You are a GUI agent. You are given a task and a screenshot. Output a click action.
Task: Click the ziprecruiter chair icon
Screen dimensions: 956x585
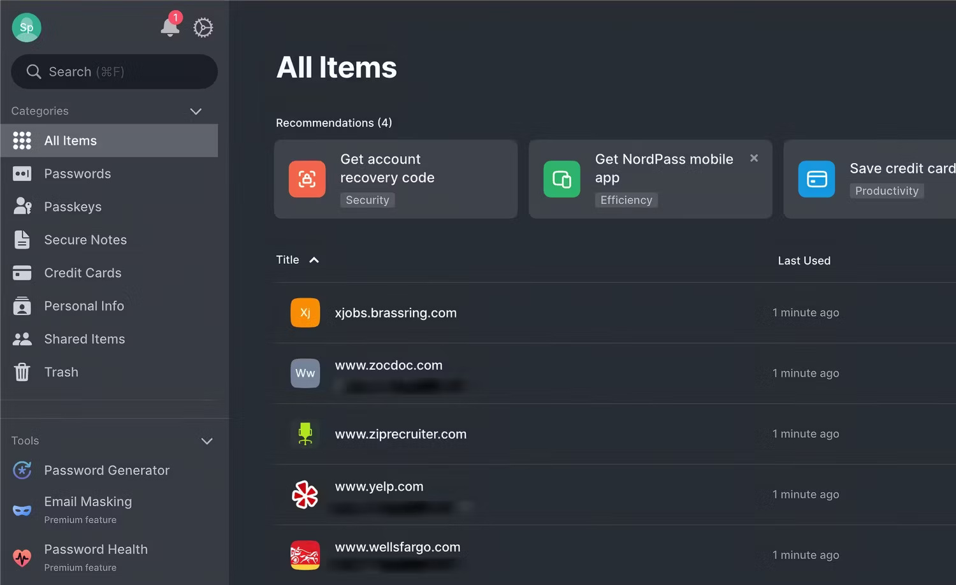point(305,434)
